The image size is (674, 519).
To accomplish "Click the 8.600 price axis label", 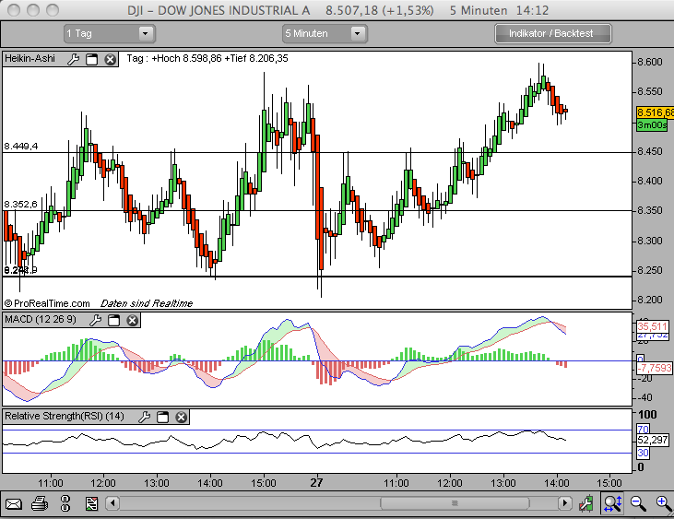I will click(x=649, y=63).
